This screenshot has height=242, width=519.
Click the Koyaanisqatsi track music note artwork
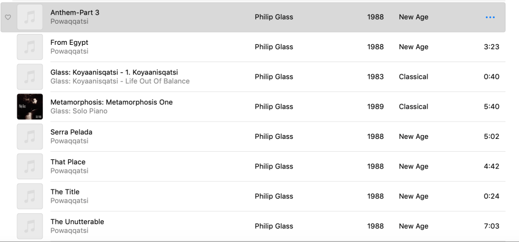[x=30, y=77]
